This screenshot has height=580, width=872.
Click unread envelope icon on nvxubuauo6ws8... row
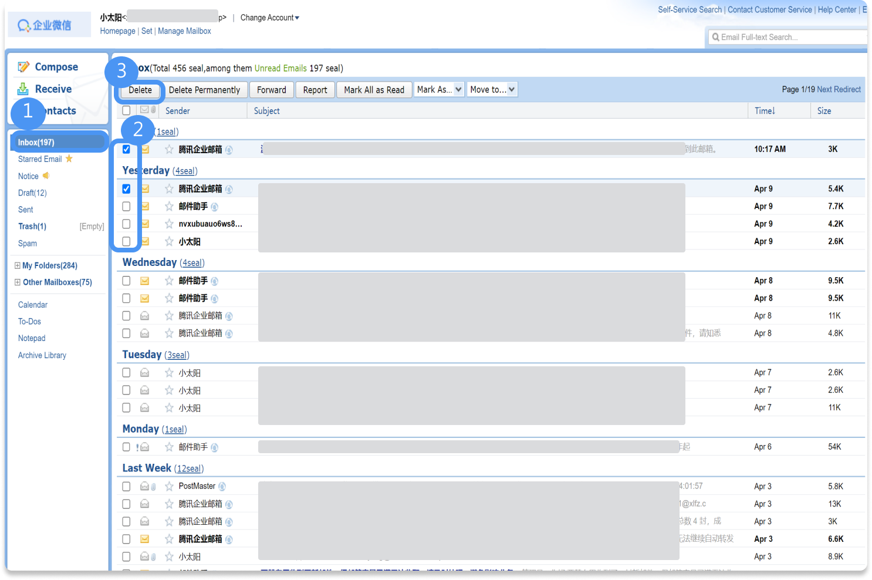coord(145,224)
